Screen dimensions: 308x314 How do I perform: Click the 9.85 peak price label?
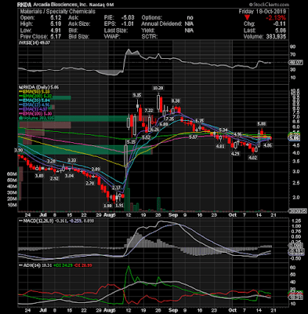coord(137,95)
